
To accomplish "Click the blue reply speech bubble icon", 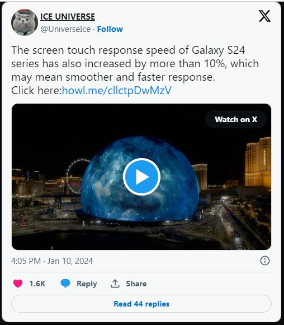I will [65, 284].
